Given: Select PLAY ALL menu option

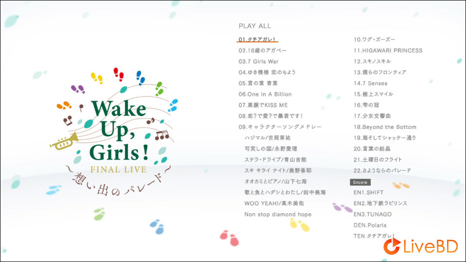Looking at the screenshot, I should 255,26.
